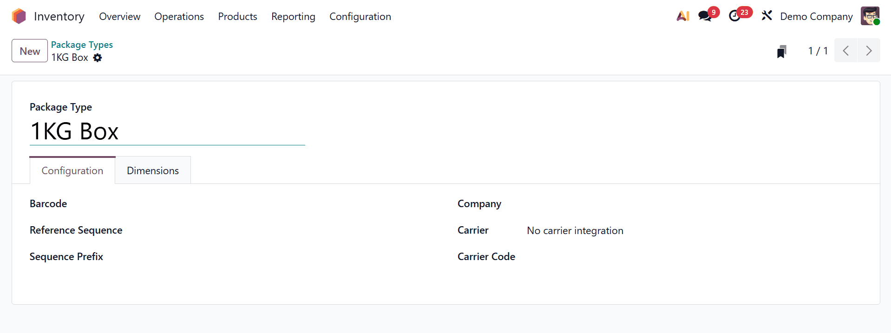Click the New button
Viewport: 891px width, 333px height.
(30, 51)
